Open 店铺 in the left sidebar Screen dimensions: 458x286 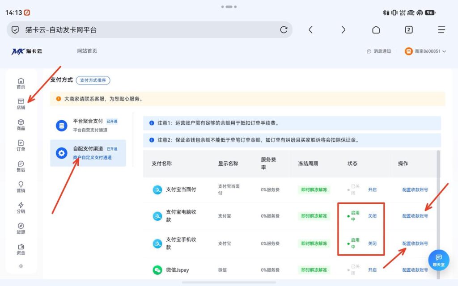(21, 104)
